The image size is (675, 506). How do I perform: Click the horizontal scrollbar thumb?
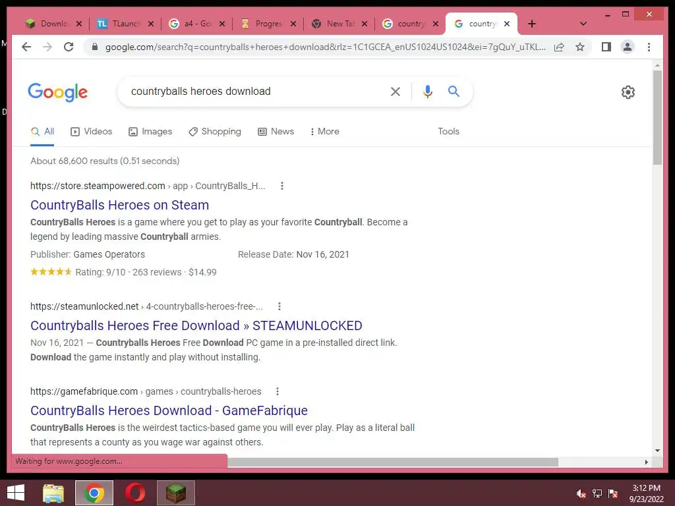pyautogui.click(x=393, y=462)
